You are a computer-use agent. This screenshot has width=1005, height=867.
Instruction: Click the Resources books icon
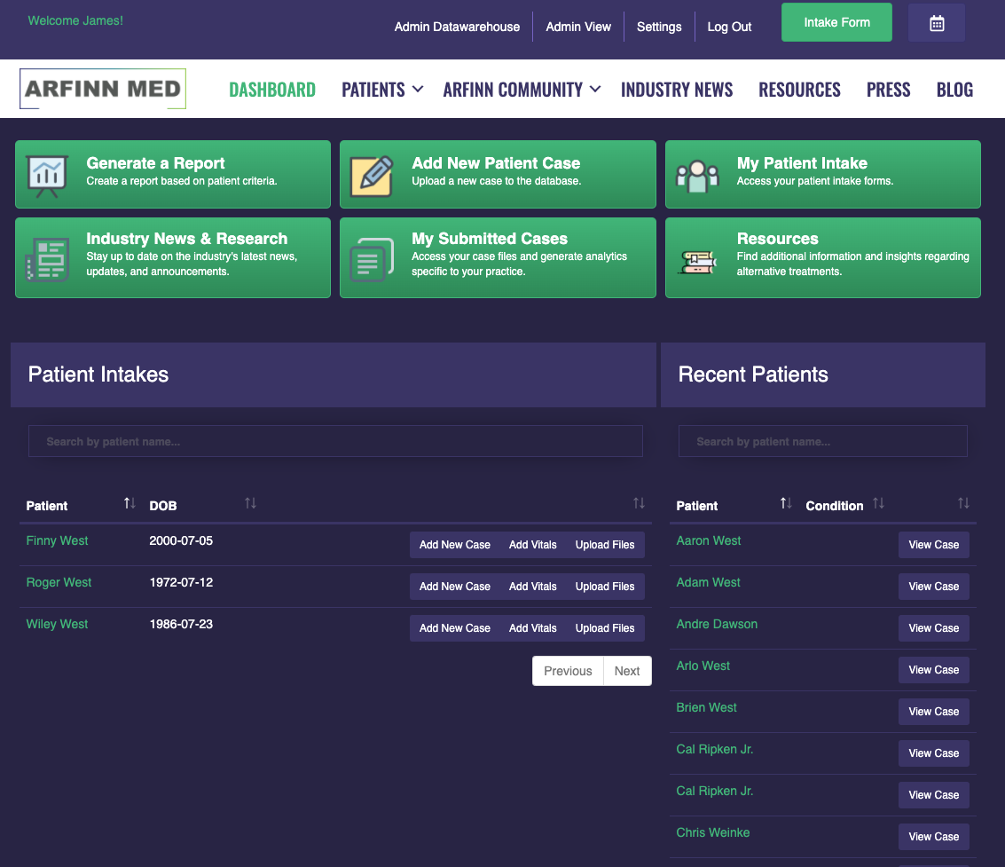[x=698, y=260]
